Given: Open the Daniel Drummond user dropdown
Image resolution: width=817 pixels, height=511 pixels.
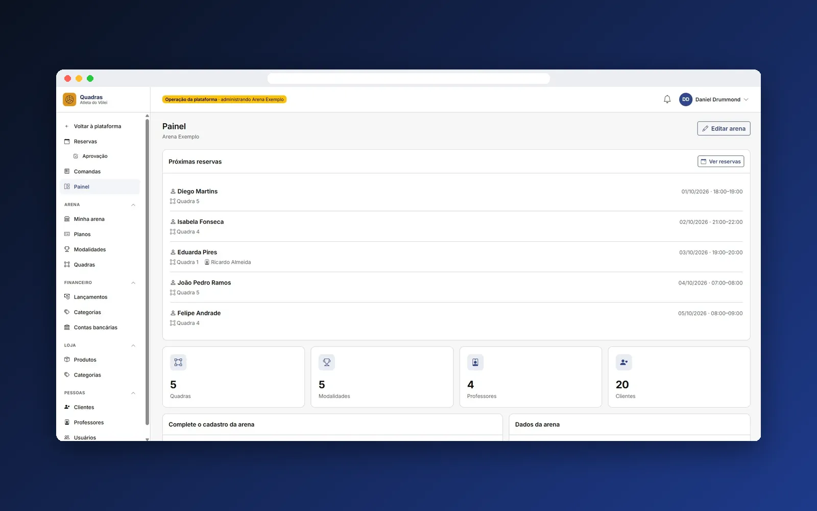Looking at the screenshot, I should [x=714, y=99].
